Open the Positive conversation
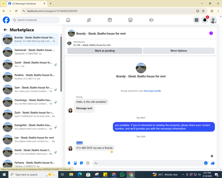 pyautogui.click(x=30, y=77)
